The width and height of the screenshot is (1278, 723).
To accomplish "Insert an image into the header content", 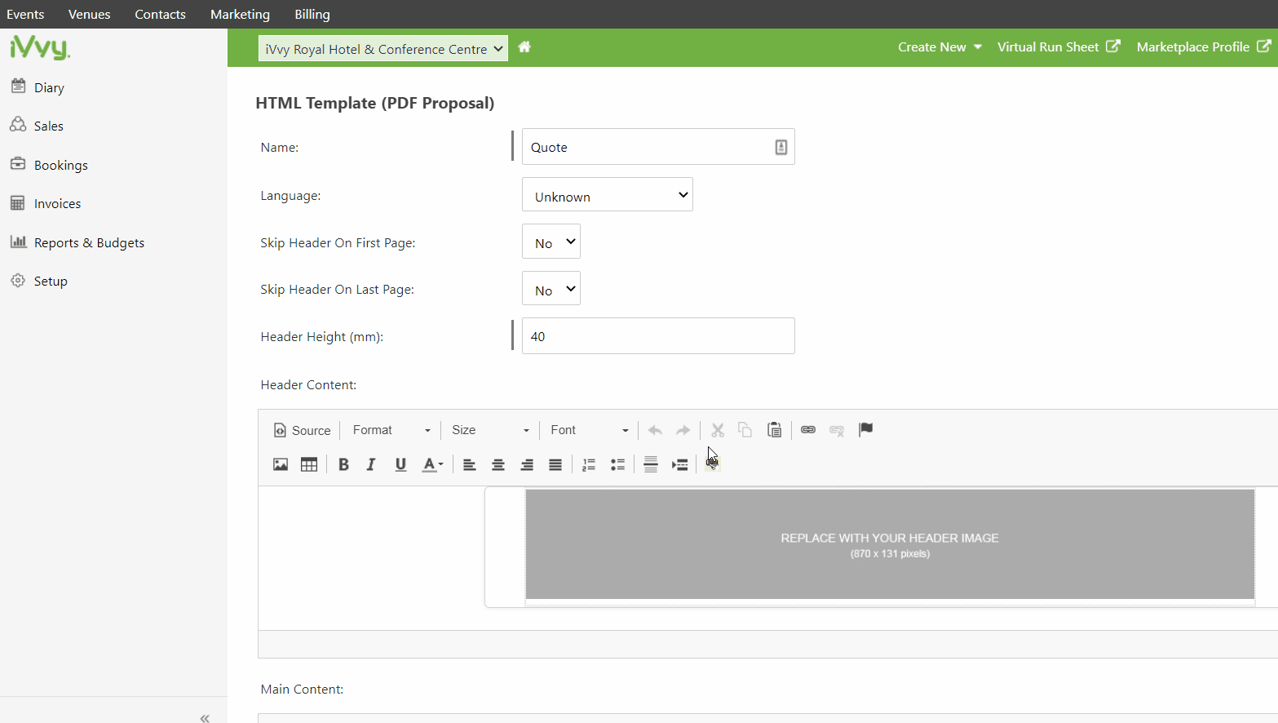I will point(281,464).
